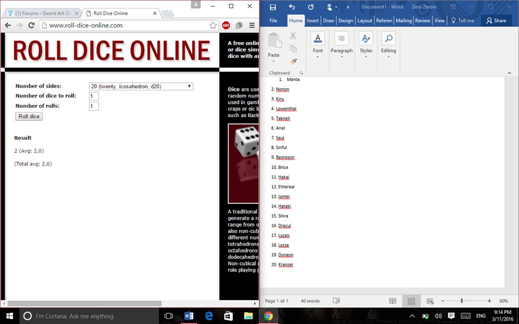Open Customize Quick Access Toolbar dropdown
Screen dimensions: 519x324
coord(348,7)
